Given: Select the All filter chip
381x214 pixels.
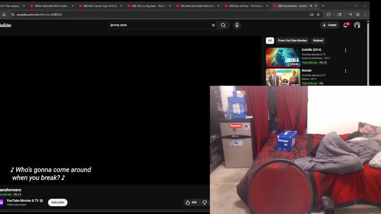Looking at the screenshot, I should 270,40.
